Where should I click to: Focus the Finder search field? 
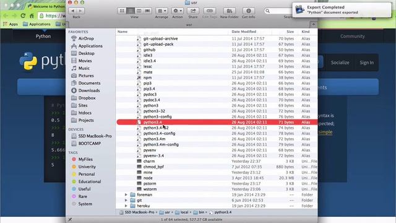click(x=279, y=11)
